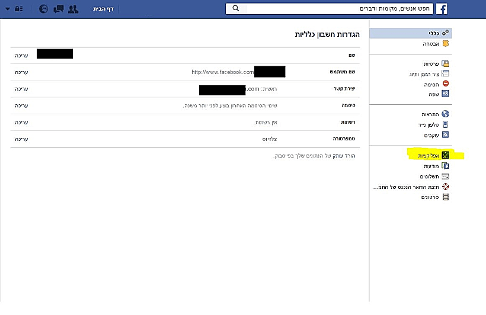Select אבטחה security settings in sidebar
The width and height of the screenshot is (486, 315).
pyautogui.click(x=431, y=43)
